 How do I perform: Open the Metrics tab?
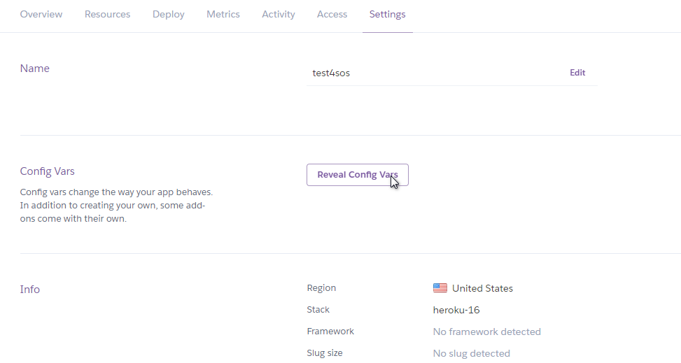click(223, 14)
